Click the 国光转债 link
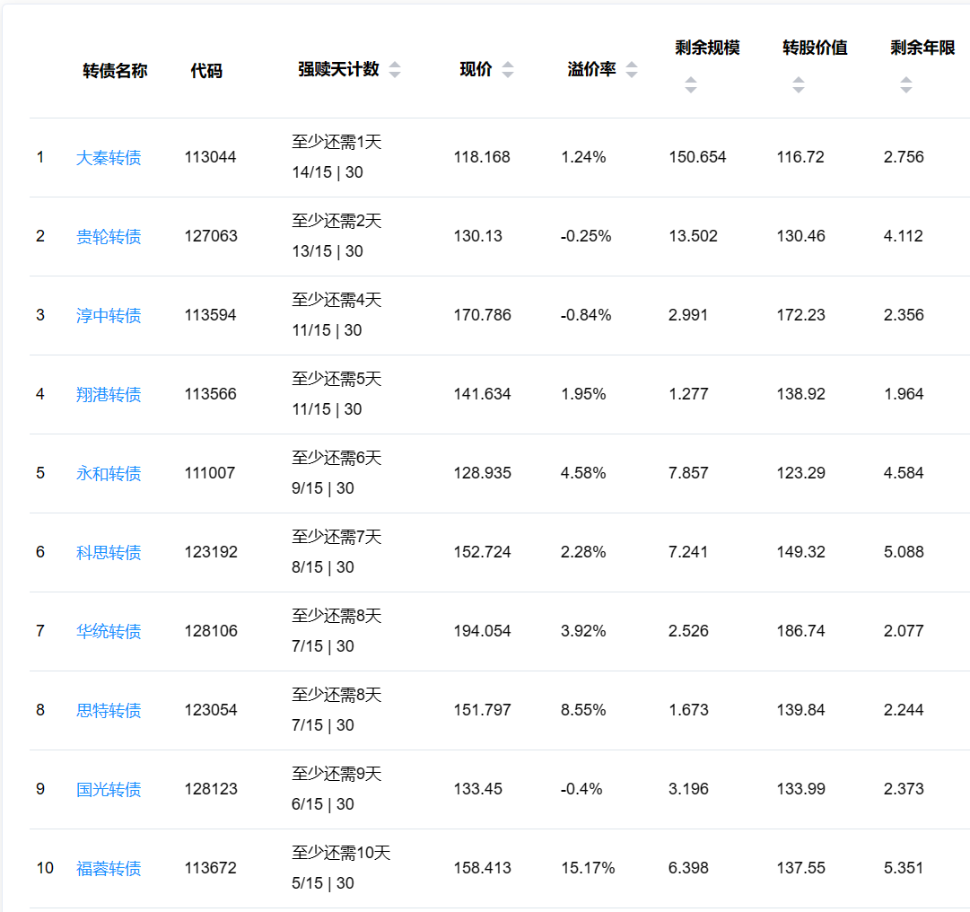970x912 pixels. click(109, 790)
